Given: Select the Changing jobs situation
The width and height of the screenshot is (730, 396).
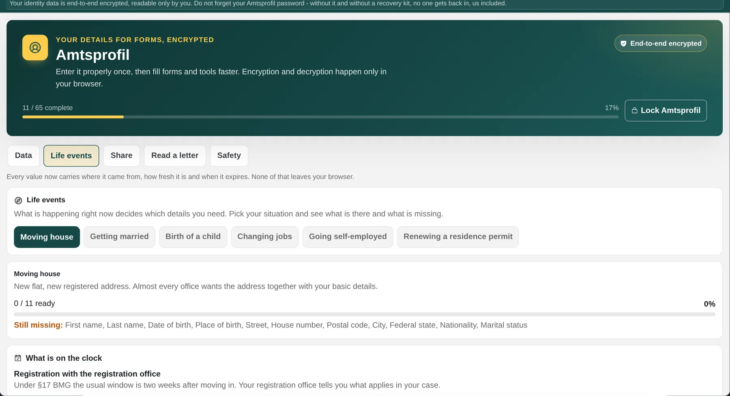Looking at the screenshot, I should click(x=264, y=237).
